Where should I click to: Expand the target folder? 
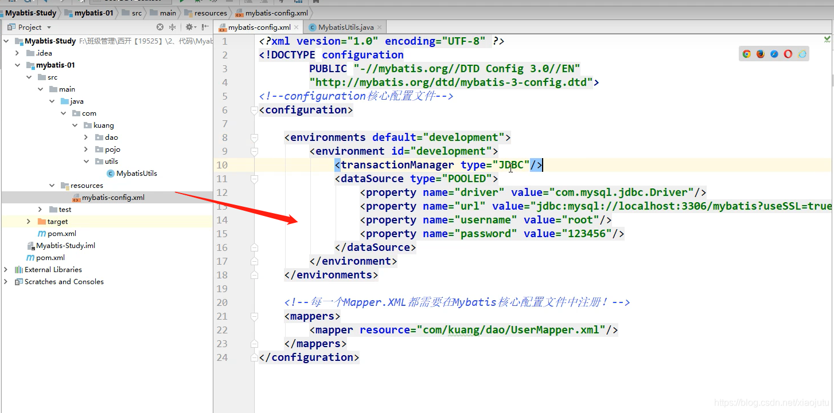coord(29,221)
